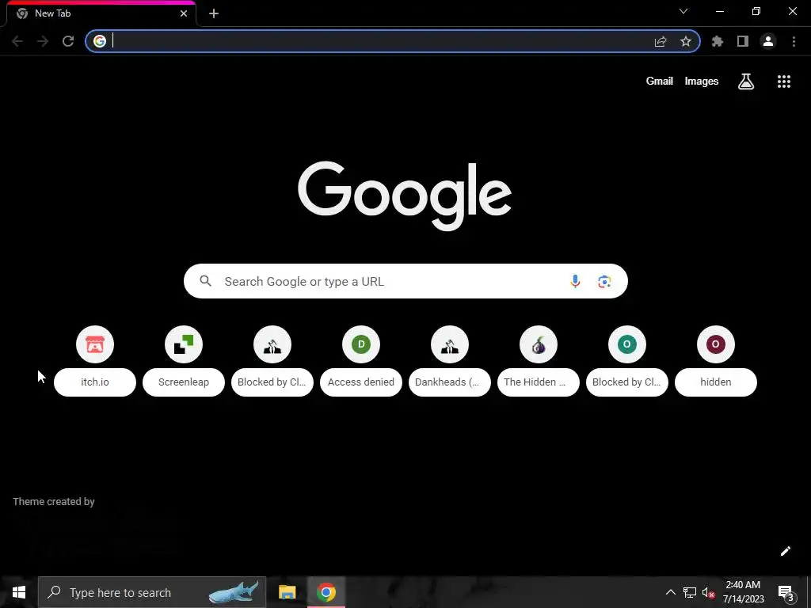Toggle the side panel icon
Viewport: 811px width, 608px height.
click(x=743, y=41)
